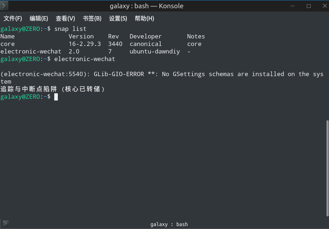The height and width of the screenshot is (229, 329).
Task: Close the Konsole window
Action: pos(325,6)
